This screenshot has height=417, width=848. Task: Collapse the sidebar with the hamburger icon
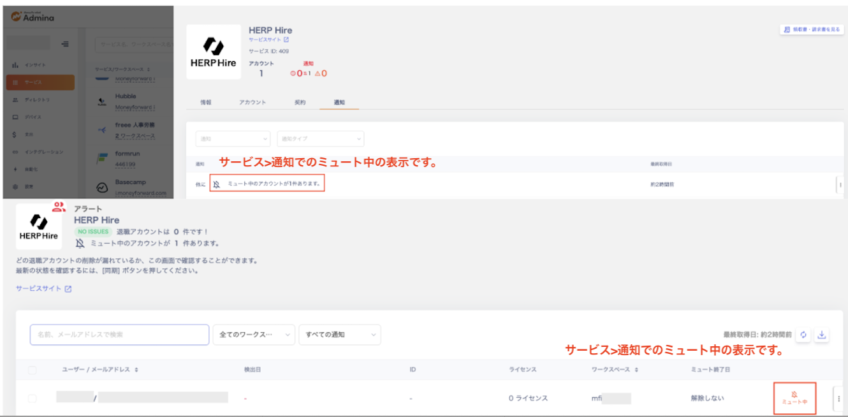(65, 44)
